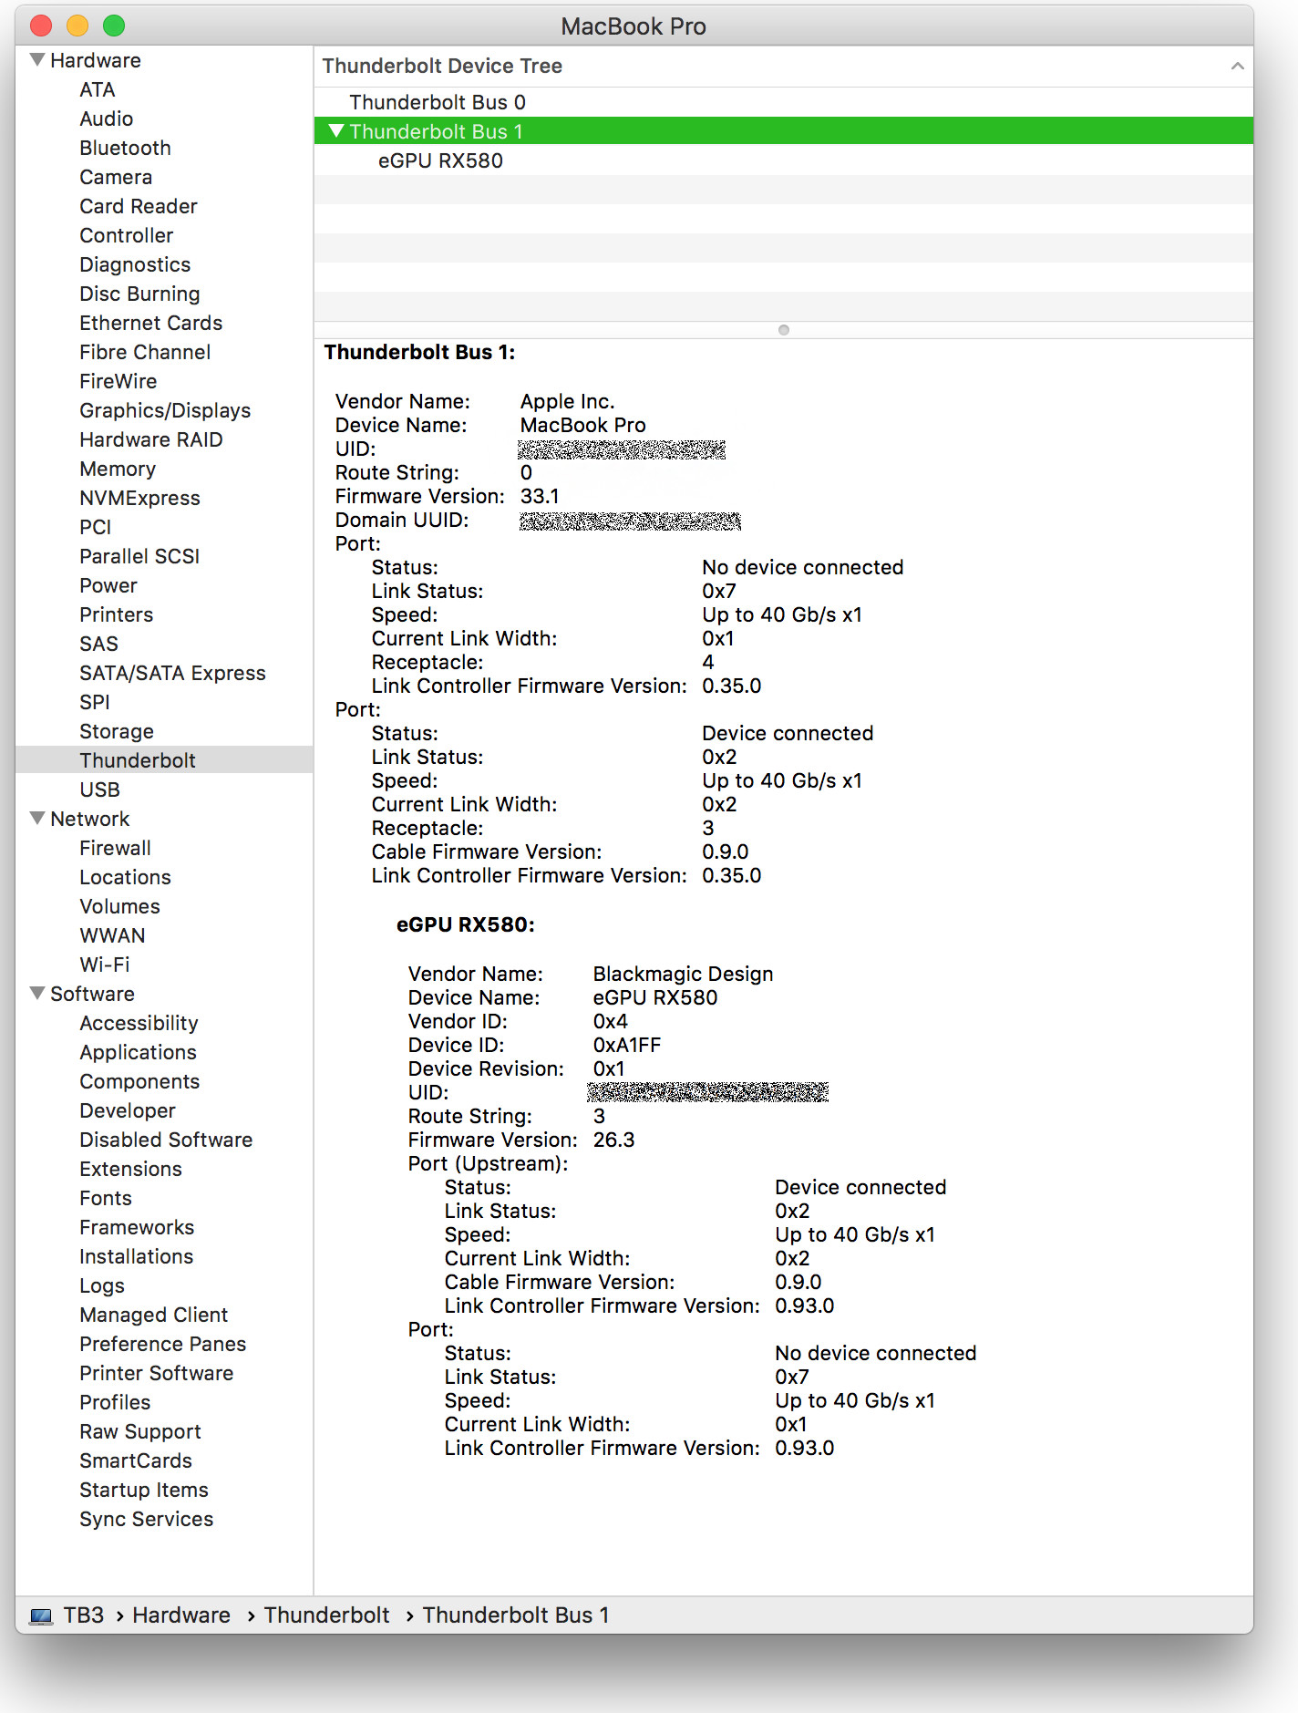Open SATA/SATA Express in the sidebar
1298x1713 pixels.
(x=172, y=673)
